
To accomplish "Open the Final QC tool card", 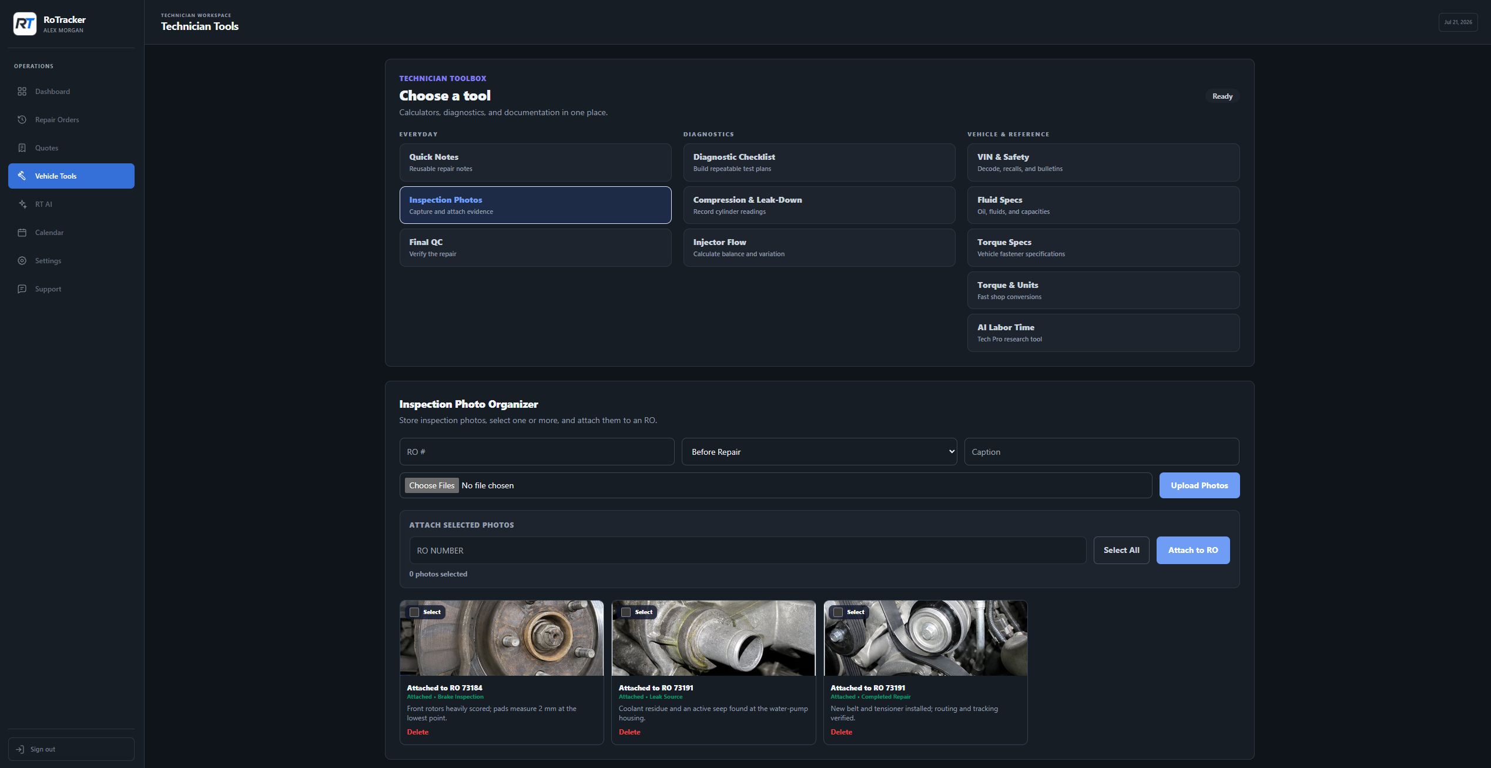I will [535, 247].
